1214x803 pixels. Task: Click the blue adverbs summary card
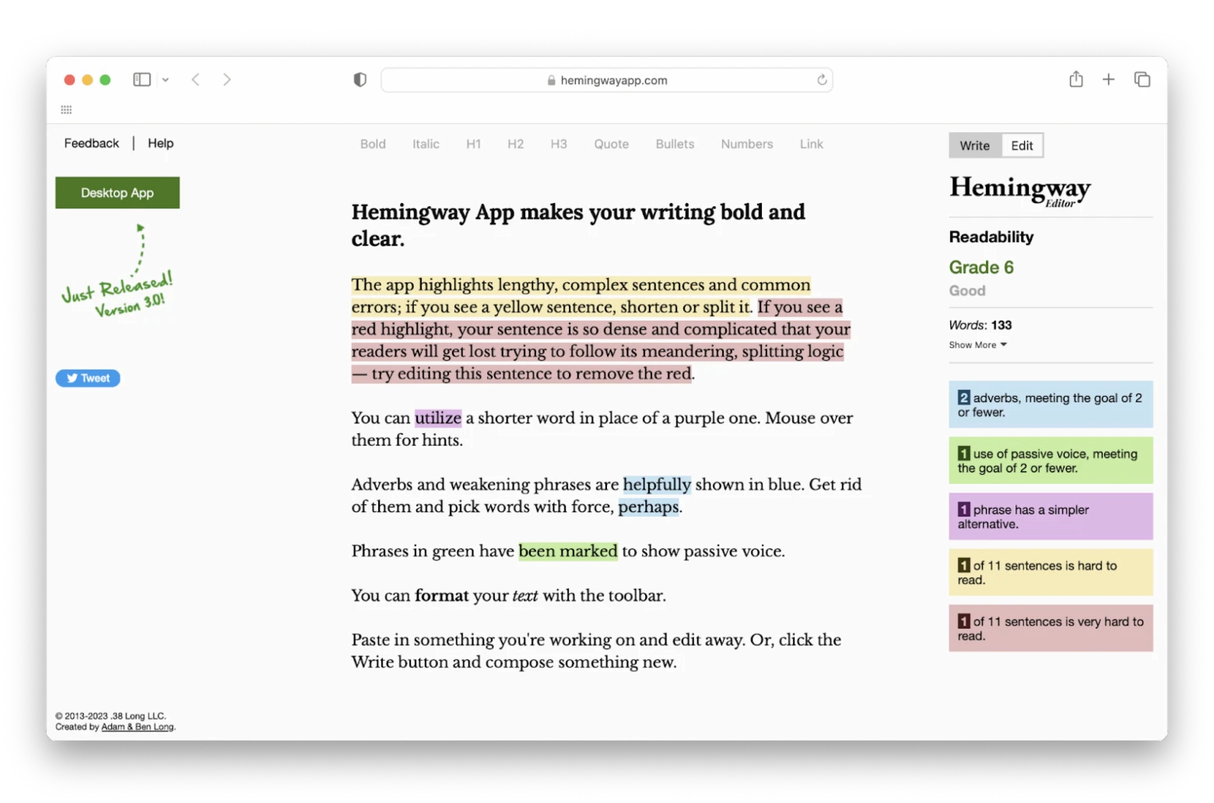[x=1051, y=405]
